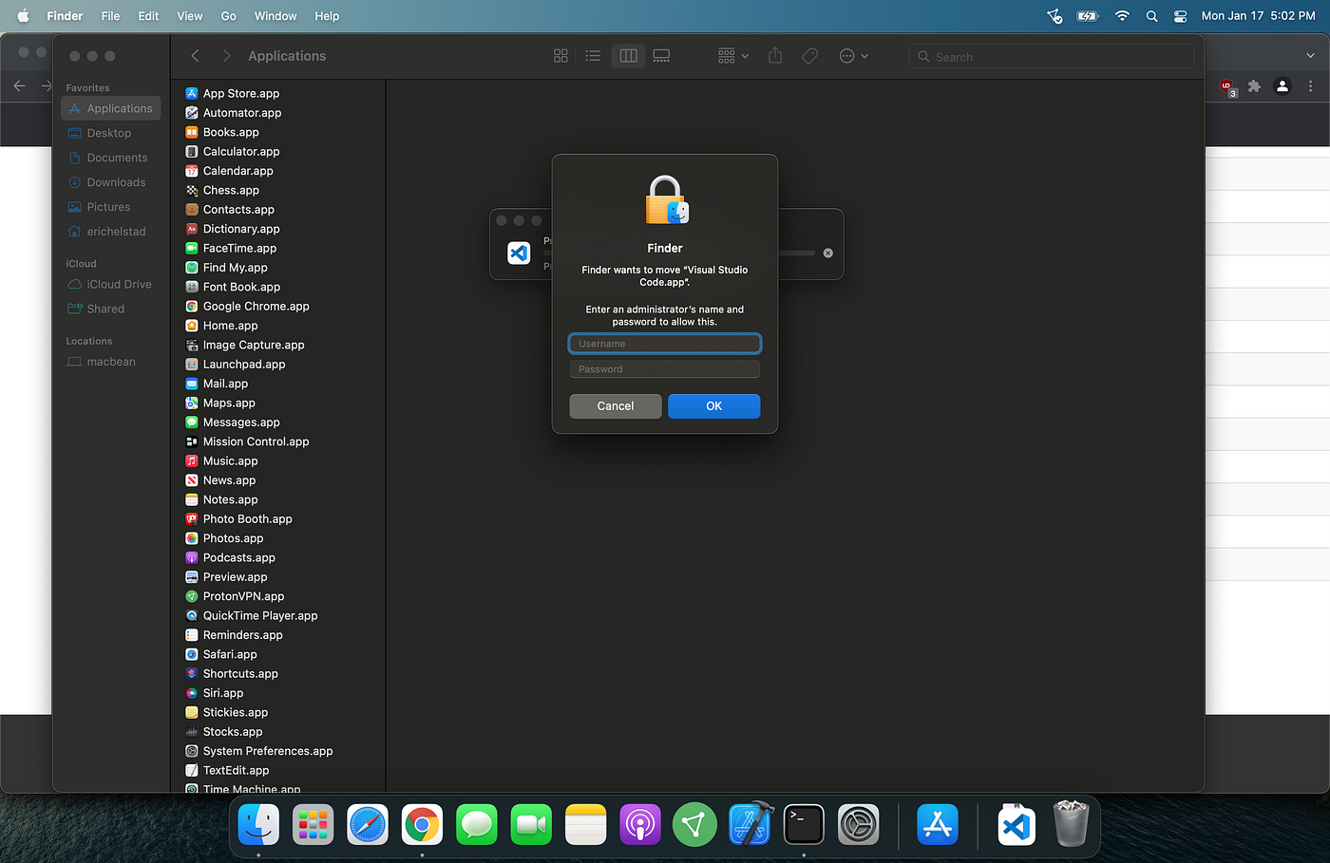Click the Password input field

coord(664,368)
